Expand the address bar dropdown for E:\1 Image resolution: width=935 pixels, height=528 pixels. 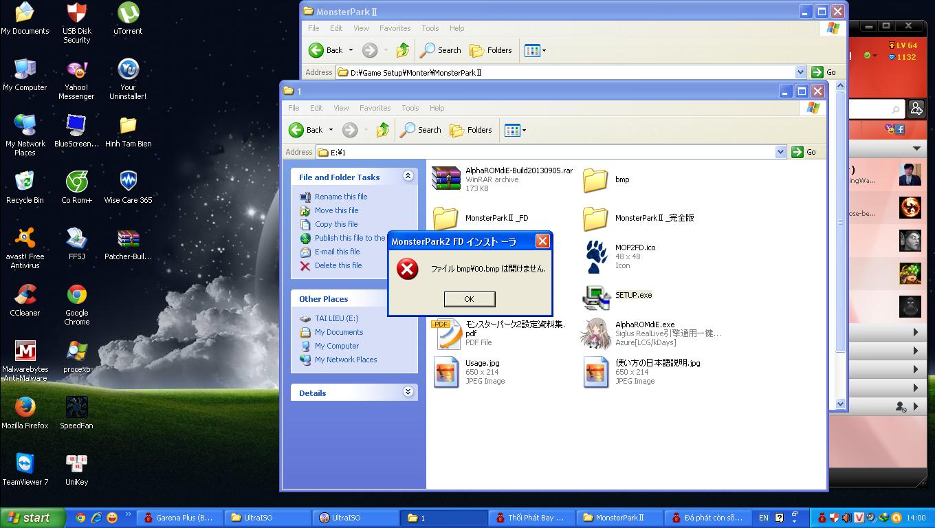780,152
